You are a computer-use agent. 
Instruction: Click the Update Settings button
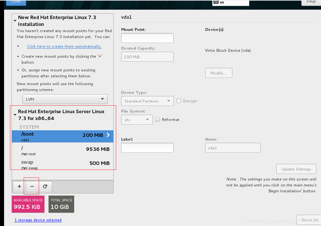click(x=296, y=169)
